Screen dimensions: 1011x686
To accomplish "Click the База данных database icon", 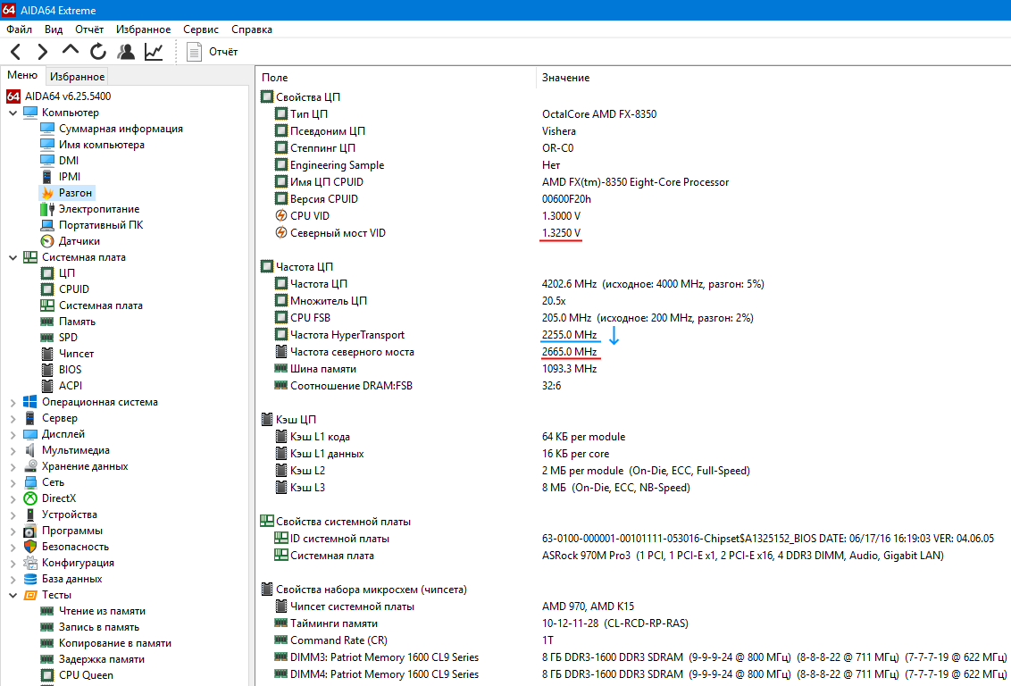I will 30,579.
